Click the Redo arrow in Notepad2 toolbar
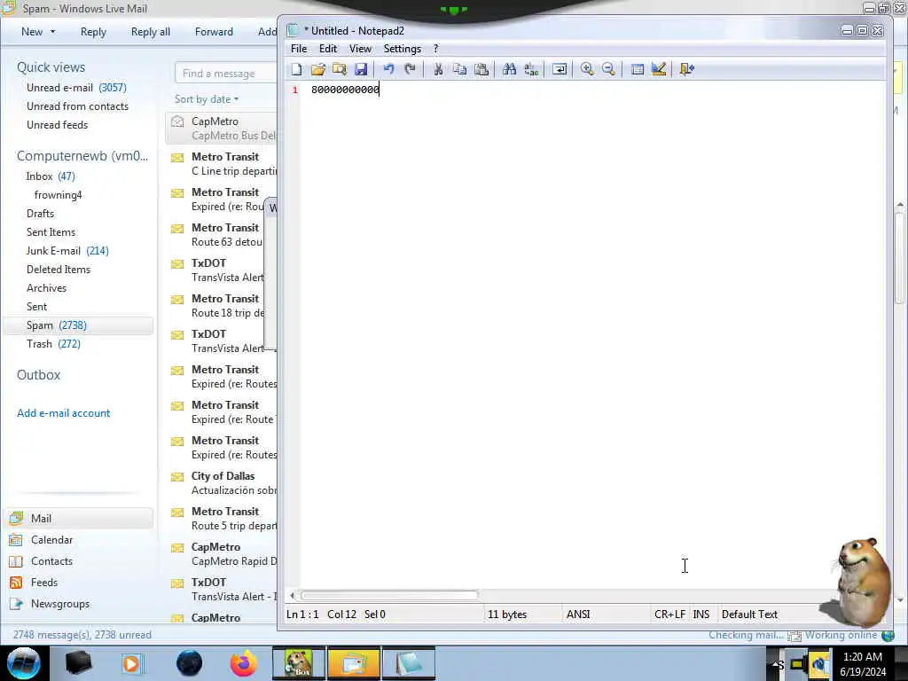 (x=410, y=69)
